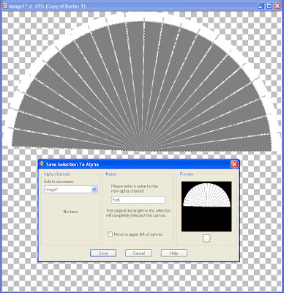Image resolution: width=284 pixels, height=293 pixels.
Task: Open Help for Save Selection To Alpha
Action: point(173,253)
